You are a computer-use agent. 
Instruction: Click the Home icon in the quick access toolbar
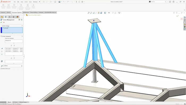[44, 2]
